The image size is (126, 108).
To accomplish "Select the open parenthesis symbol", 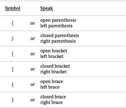I will coord(13,23).
